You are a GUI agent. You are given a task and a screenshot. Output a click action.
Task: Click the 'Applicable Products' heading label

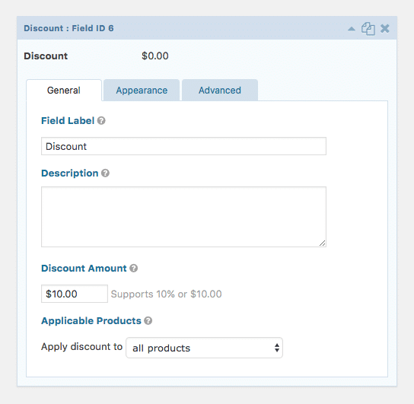coord(91,321)
